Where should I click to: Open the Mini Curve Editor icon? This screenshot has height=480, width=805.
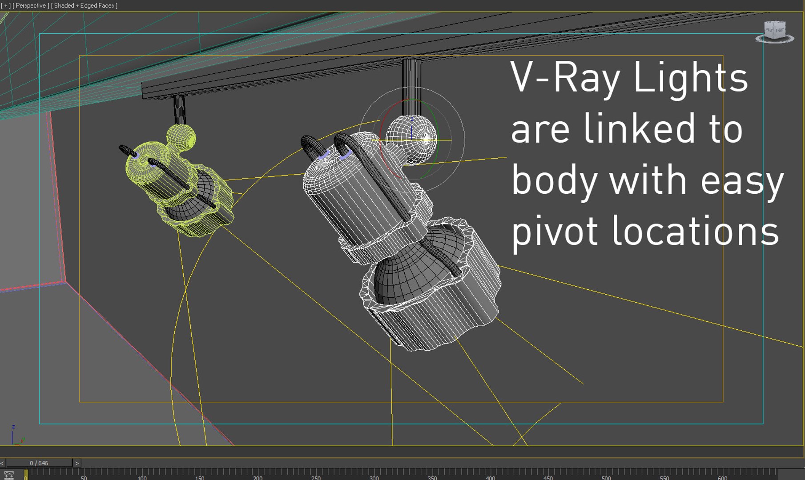(9, 475)
